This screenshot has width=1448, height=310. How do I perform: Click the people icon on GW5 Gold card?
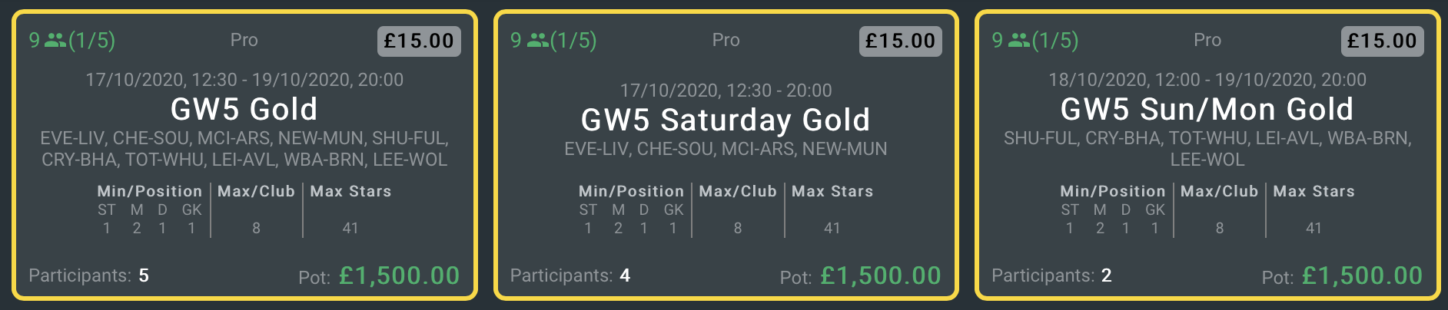[x=55, y=41]
